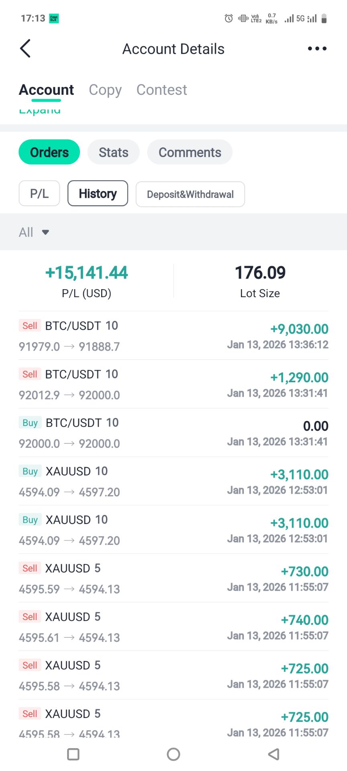Open Deposit&Withdrawal records
This screenshot has width=347, height=771.
coord(190,194)
